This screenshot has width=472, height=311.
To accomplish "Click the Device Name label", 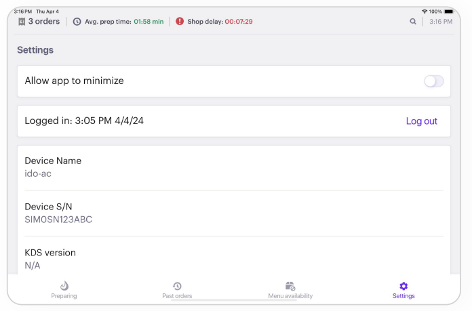I will (x=53, y=161).
